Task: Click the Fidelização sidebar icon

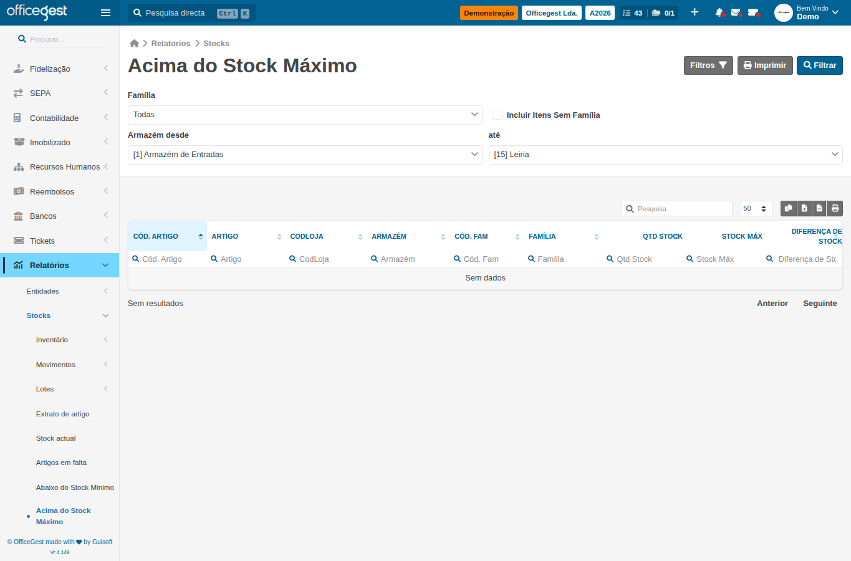Action: pyautogui.click(x=19, y=69)
